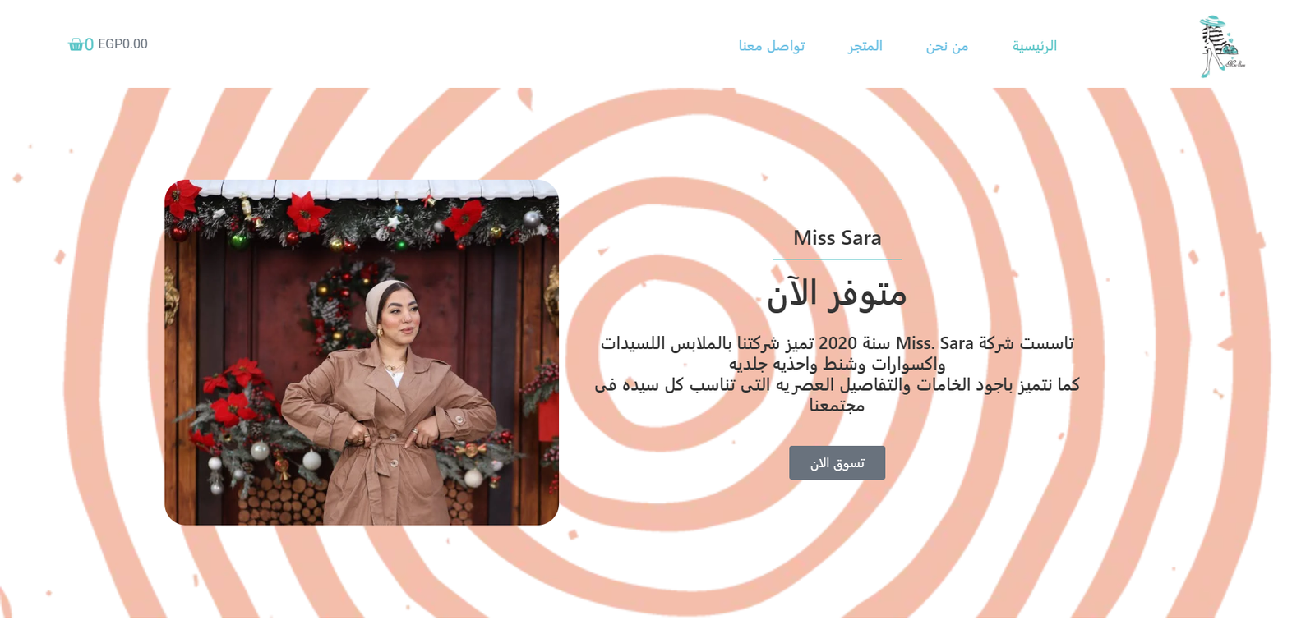
Task: Click the teal divider under Miss Sara
Action: 837,259
